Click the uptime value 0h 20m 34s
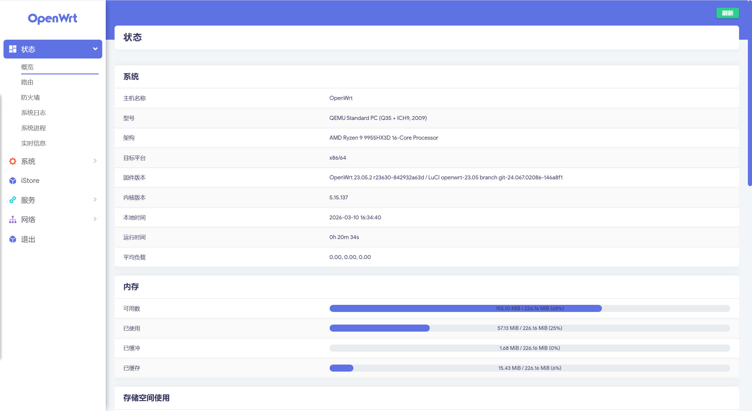 344,237
